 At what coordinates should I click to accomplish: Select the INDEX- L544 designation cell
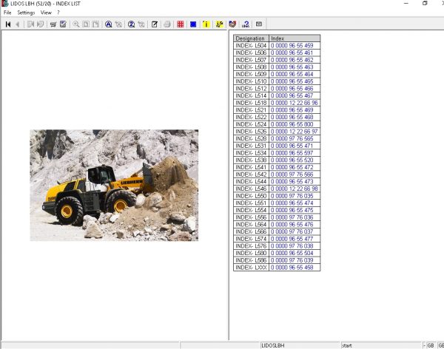(251, 182)
